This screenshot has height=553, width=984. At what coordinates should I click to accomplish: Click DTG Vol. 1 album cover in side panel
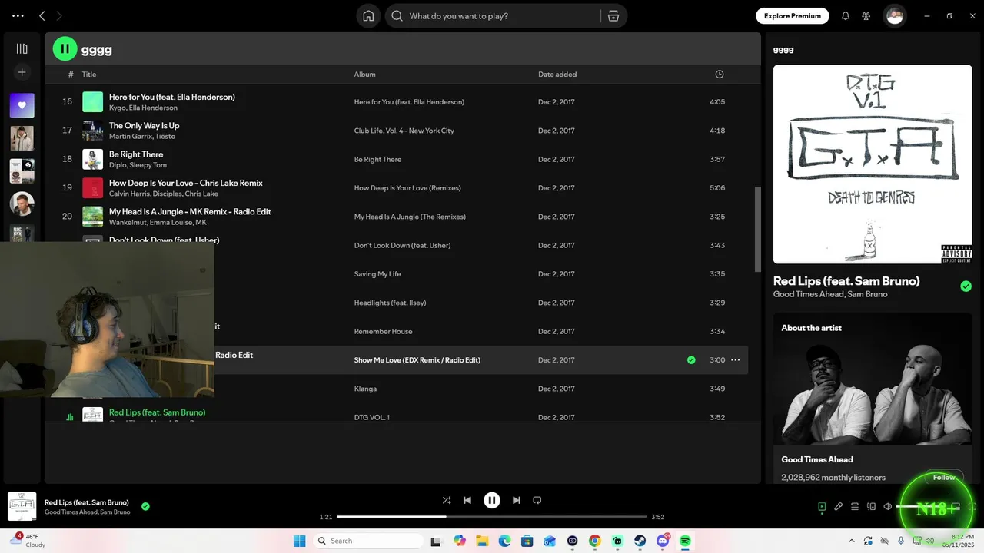pos(873,164)
